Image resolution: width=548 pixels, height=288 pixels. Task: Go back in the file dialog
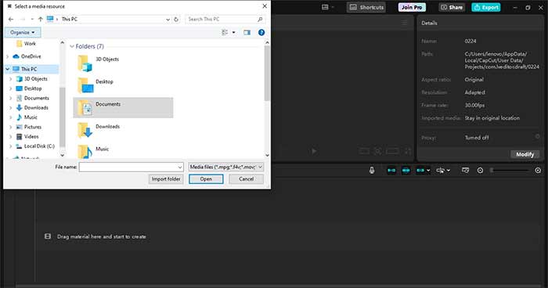coord(11,20)
